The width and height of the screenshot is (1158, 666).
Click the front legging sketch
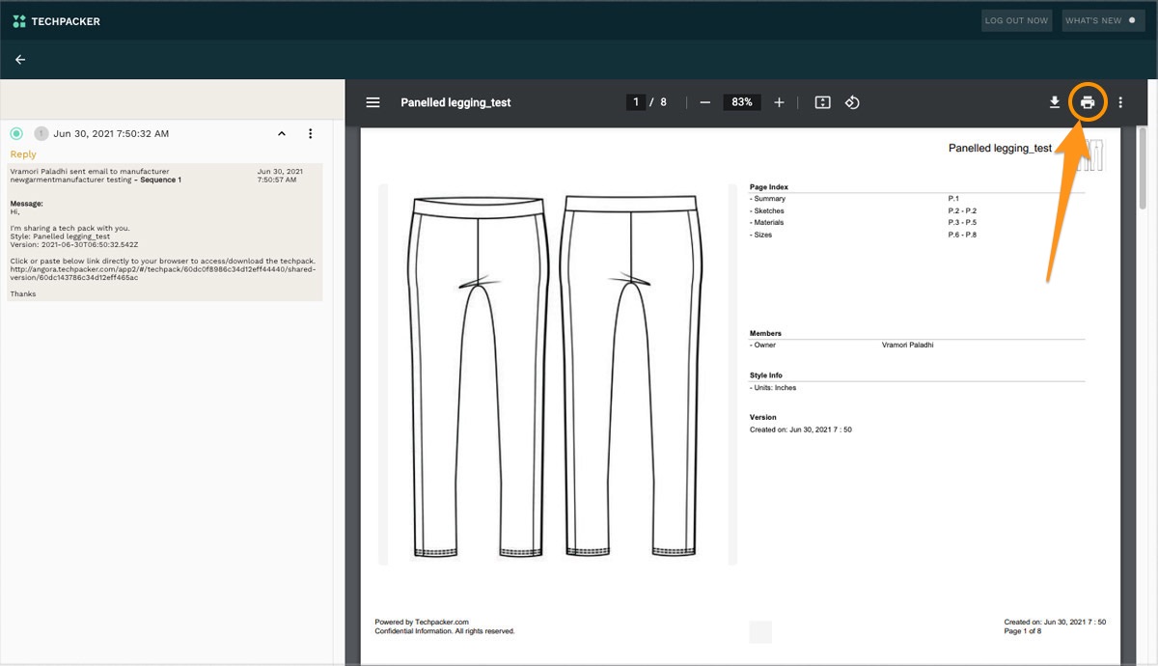[x=480, y=375]
